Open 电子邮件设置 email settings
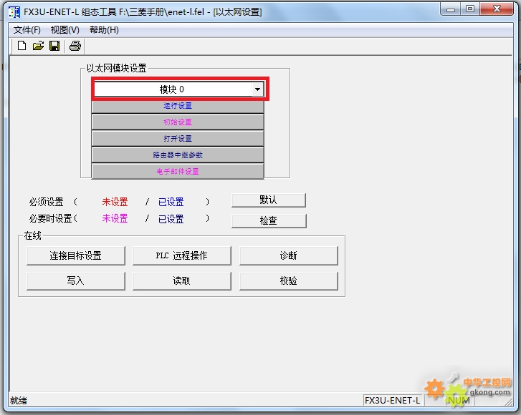The width and height of the screenshot is (521, 415). 178,171
